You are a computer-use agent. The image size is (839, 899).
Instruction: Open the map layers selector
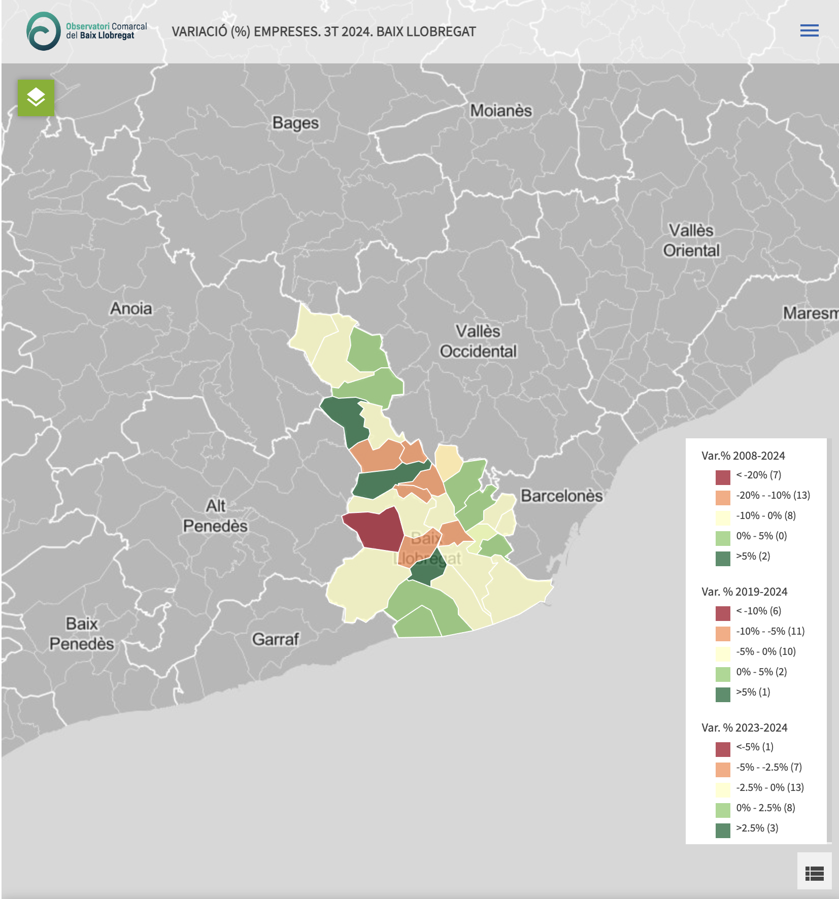36,98
